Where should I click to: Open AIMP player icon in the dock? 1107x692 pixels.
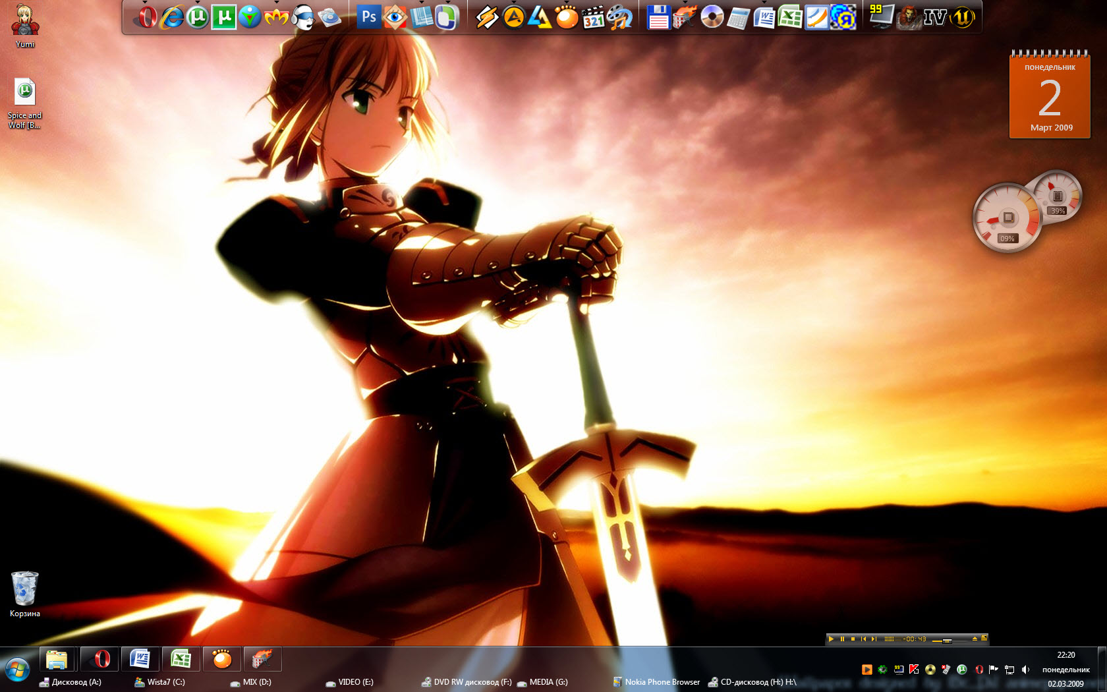[513, 17]
